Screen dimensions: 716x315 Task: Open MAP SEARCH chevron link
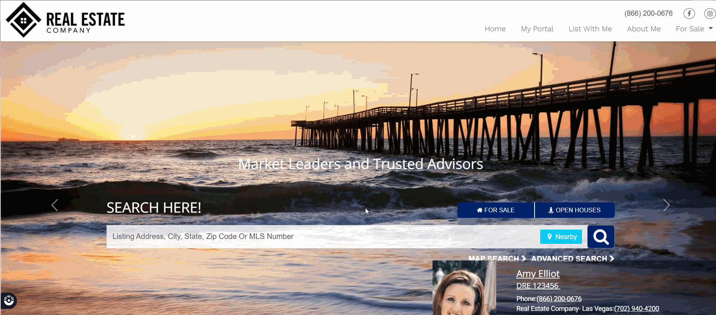pos(497,258)
